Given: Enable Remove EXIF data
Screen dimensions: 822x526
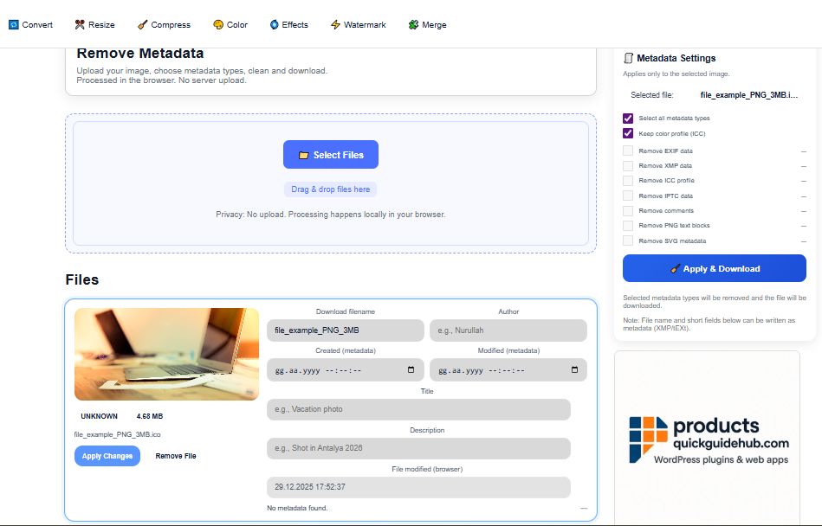Looking at the screenshot, I should (628, 151).
